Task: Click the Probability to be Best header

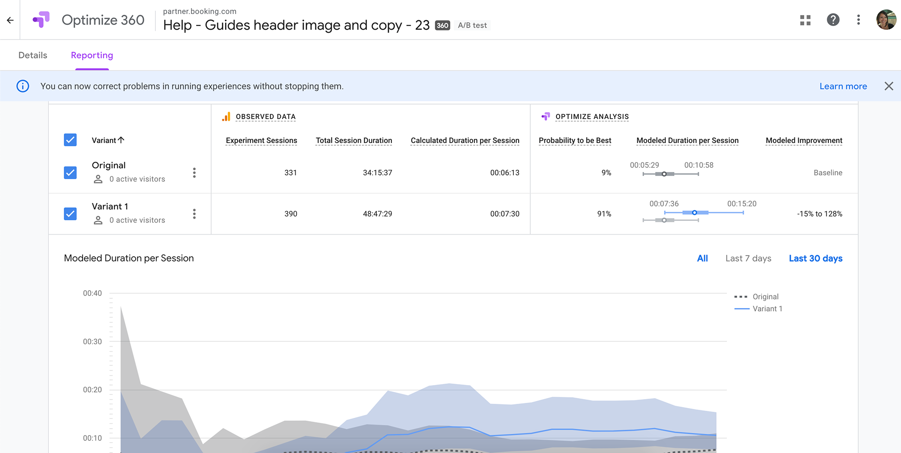Action: [575, 141]
